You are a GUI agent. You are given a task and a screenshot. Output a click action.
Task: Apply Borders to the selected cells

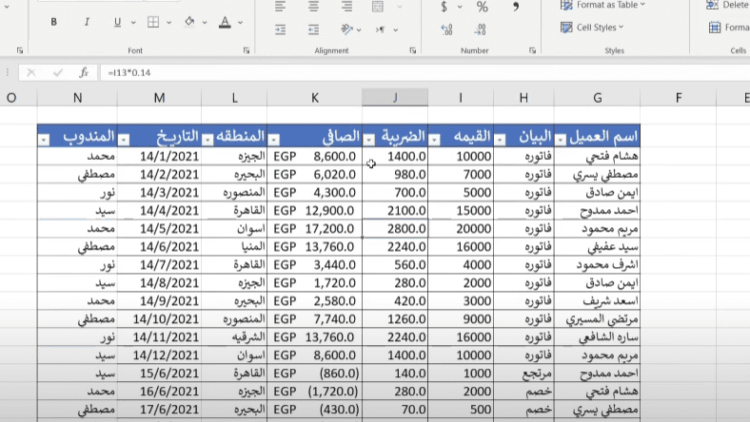(153, 22)
